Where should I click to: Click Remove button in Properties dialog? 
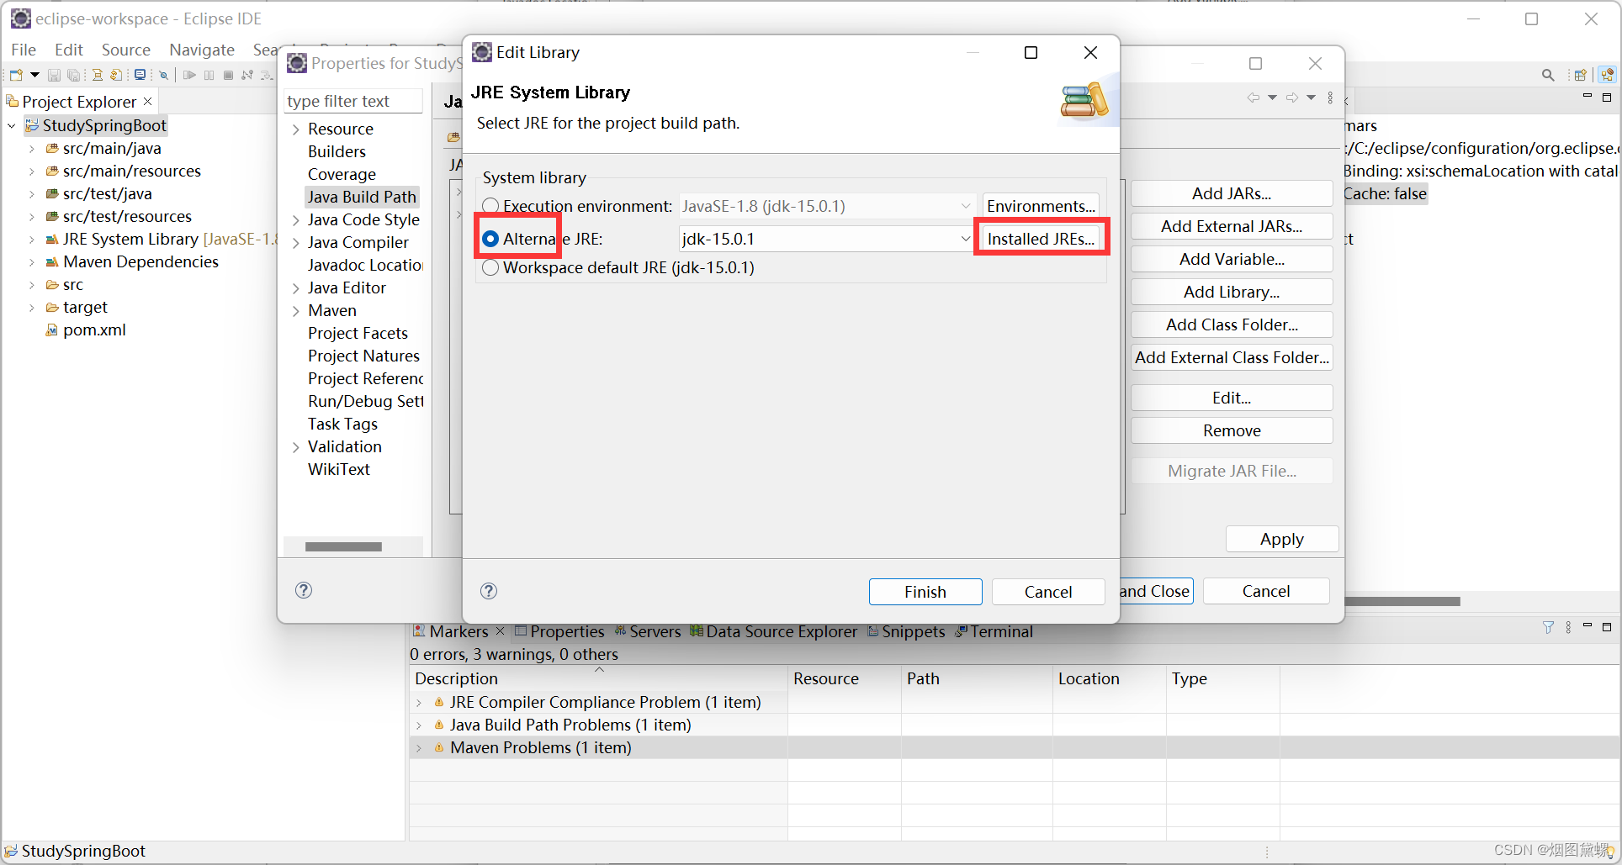pos(1232,430)
